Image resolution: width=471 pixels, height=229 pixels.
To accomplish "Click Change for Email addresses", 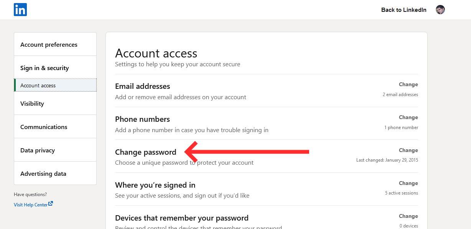I will 408,85.
